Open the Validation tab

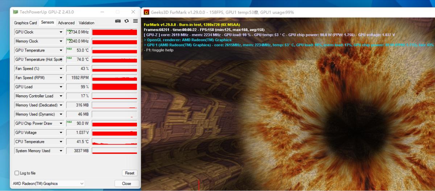pos(86,23)
